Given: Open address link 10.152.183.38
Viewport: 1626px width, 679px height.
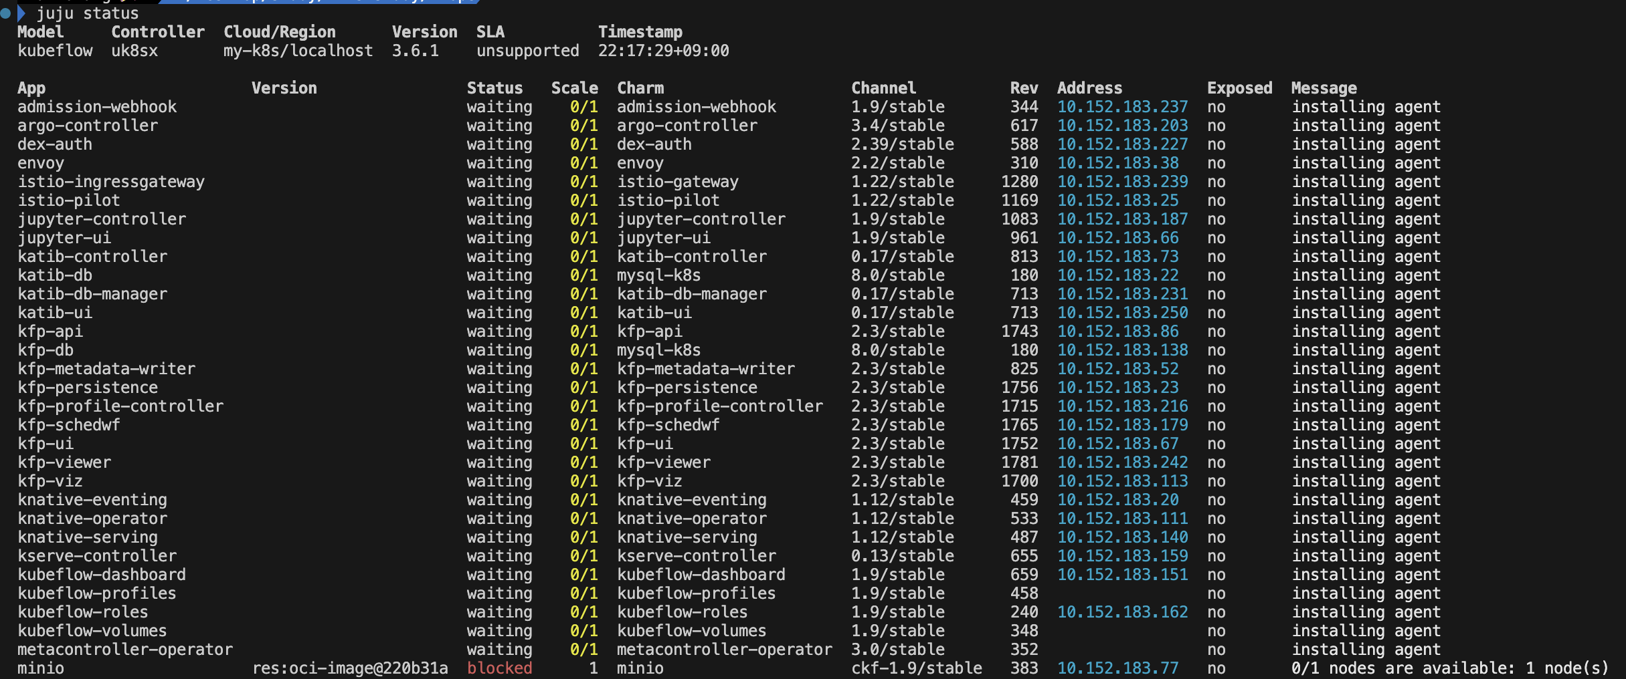Looking at the screenshot, I should pyautogui.click(x=1118, y=163).
